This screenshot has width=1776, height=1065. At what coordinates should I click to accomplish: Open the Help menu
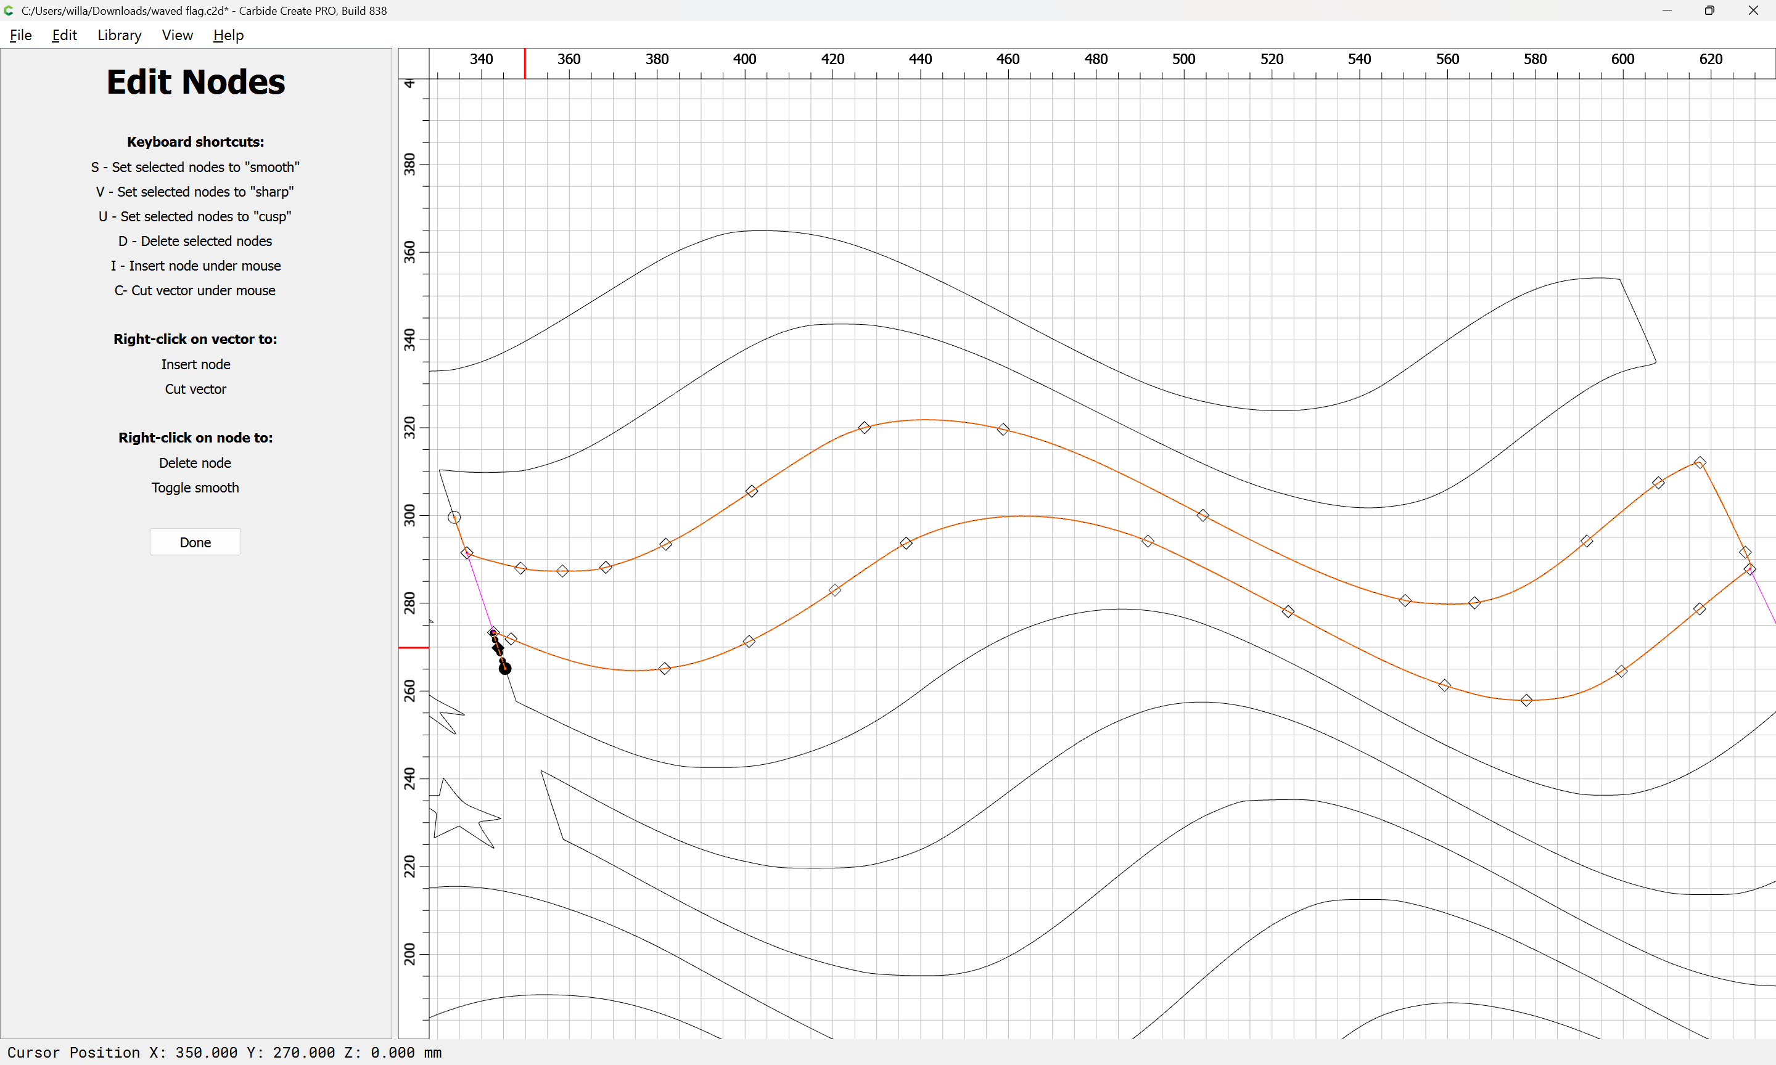coord(228,35)
